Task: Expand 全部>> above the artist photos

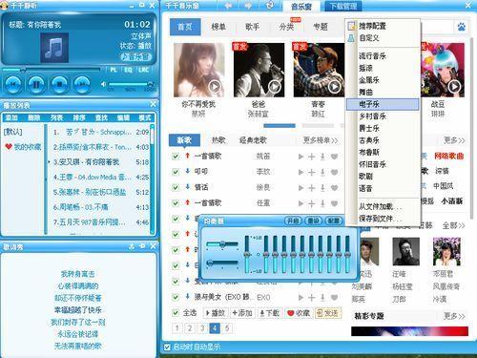Action: coord(454,225)
